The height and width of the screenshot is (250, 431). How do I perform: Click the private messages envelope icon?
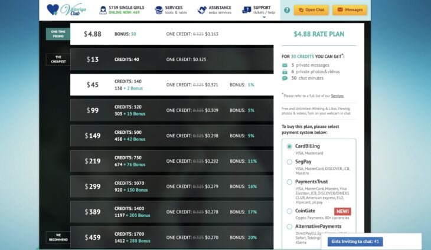pos(285,65)
